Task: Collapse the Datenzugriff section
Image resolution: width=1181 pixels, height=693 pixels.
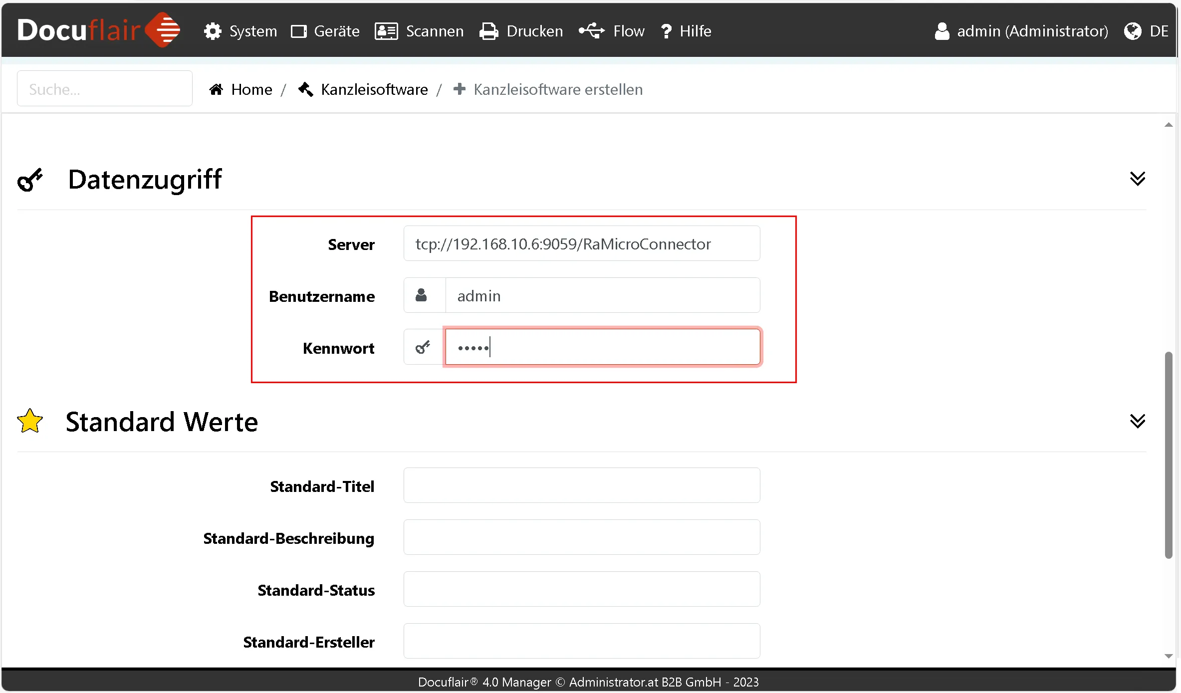Action: pos(1137,179)
